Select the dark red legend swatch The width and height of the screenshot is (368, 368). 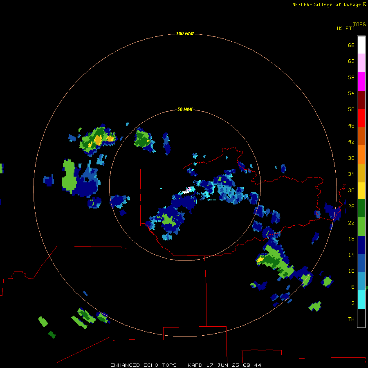[x=361, y=99]
